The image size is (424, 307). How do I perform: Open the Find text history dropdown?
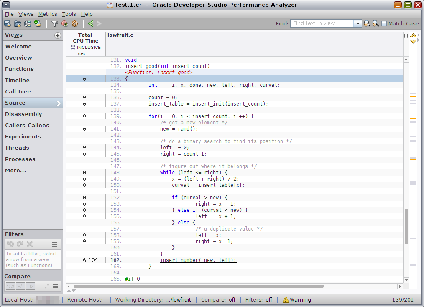click(x=358, y=24)
